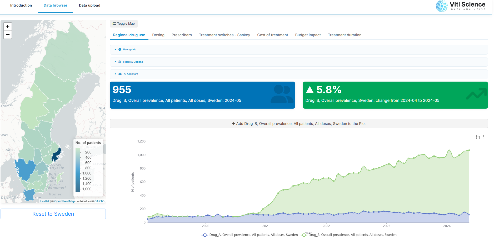Expand the Filters & Options section
The image size is (494, 239).
(299, 62)
